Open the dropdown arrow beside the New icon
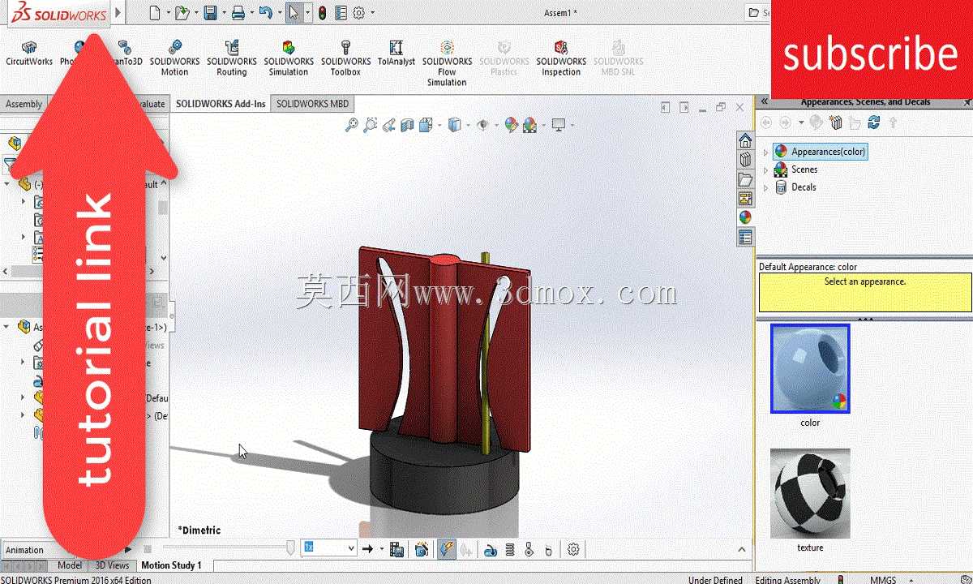This screenshot has height=584, width=973. coord(169,13)
